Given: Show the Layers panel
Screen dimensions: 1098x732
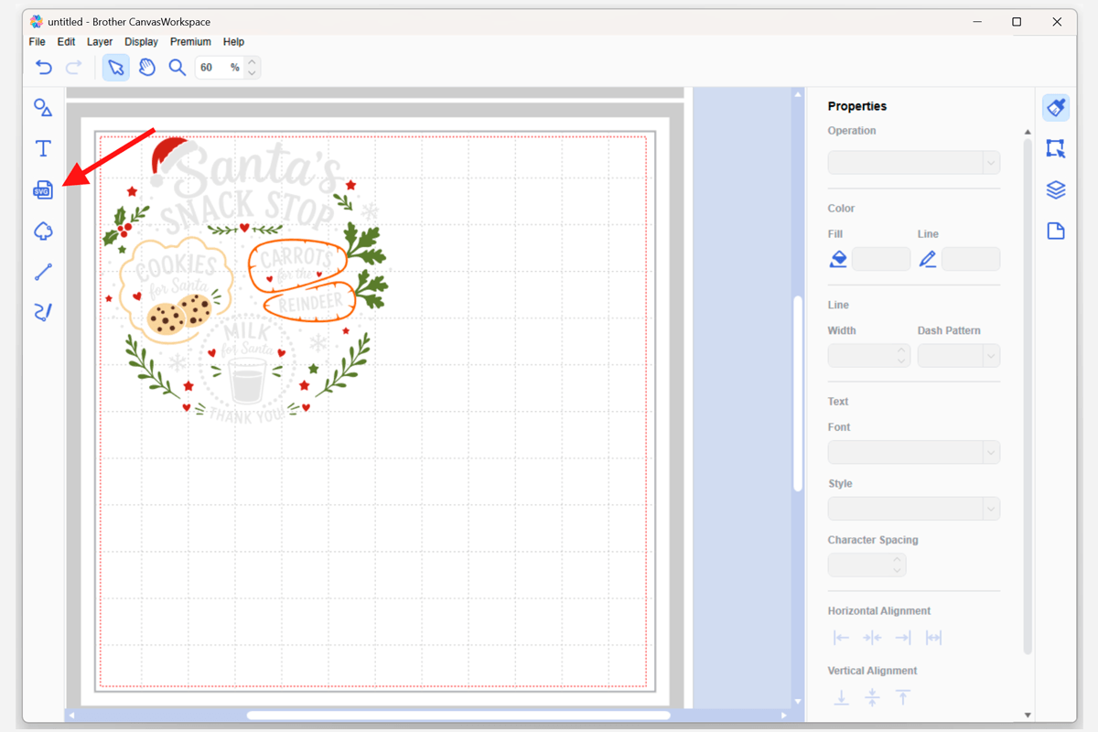Looking at the screenshot, I should point(1056,189).
